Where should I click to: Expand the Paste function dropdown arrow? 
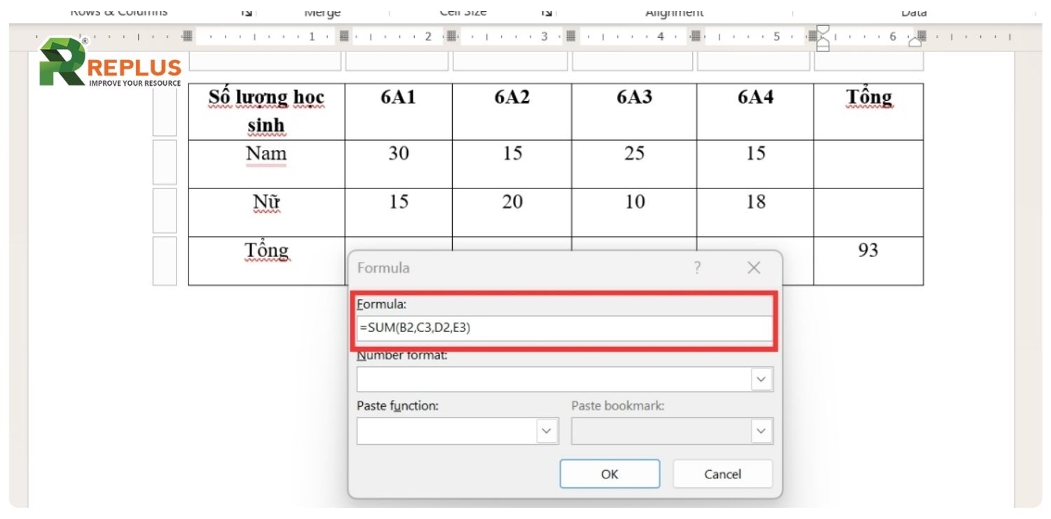click(547, 431)
